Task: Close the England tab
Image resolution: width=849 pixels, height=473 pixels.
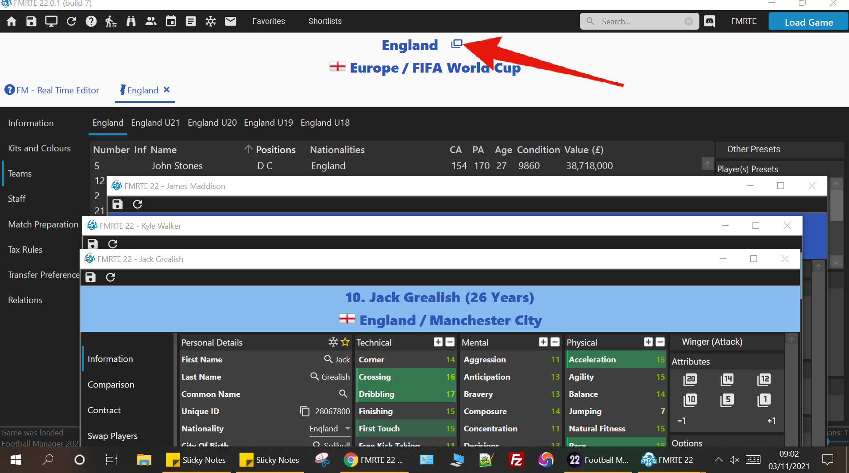Action: pos(166,89)
